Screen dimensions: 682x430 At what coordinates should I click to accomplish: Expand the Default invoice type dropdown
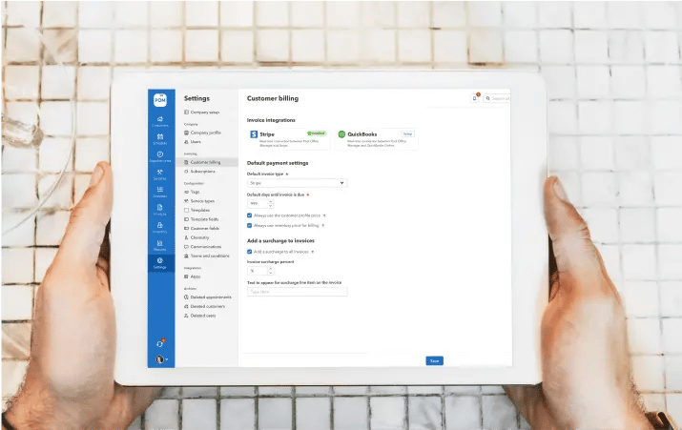[x=297, y=182]
